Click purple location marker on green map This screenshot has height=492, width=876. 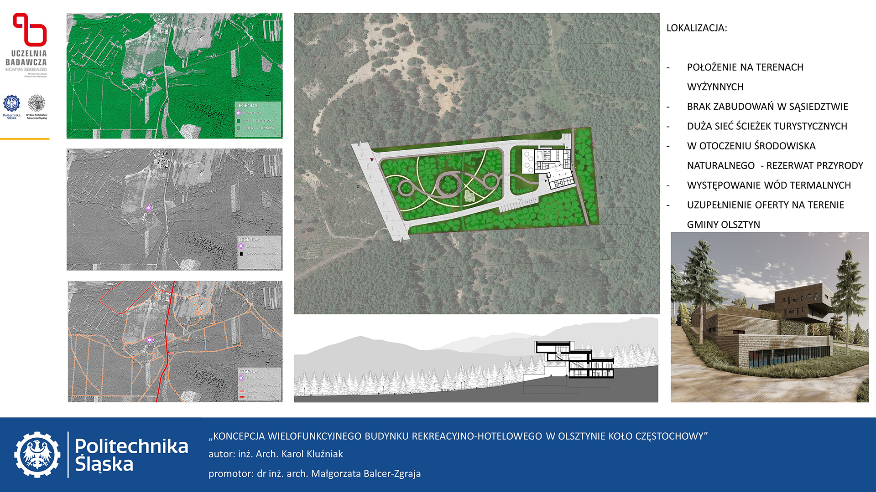coord(149,73)
